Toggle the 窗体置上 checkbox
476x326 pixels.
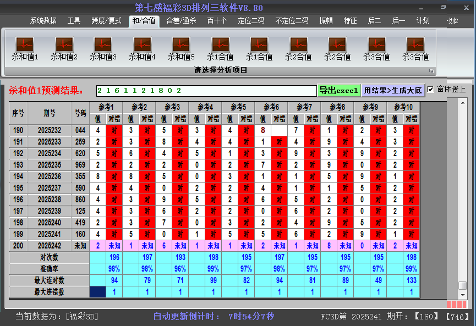(431, 90)
